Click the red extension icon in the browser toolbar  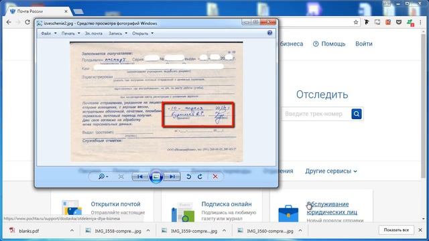(388, 22)
